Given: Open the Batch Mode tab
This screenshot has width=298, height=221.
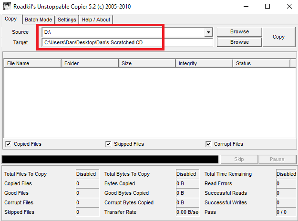Looking at the screenshot, I should (x=39, y=20).
